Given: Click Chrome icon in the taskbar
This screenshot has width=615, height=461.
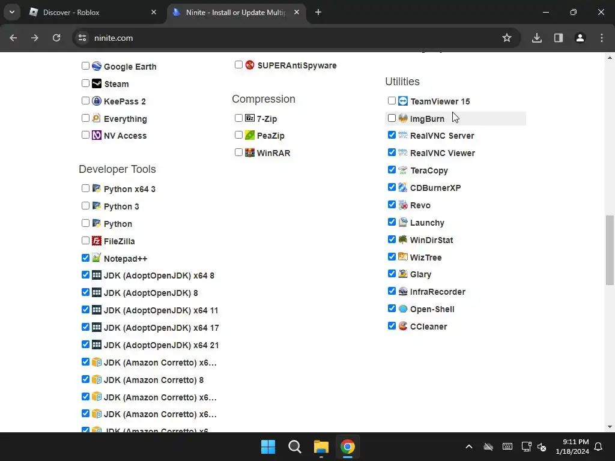Looking at the screenshot, I should point(348,447).
